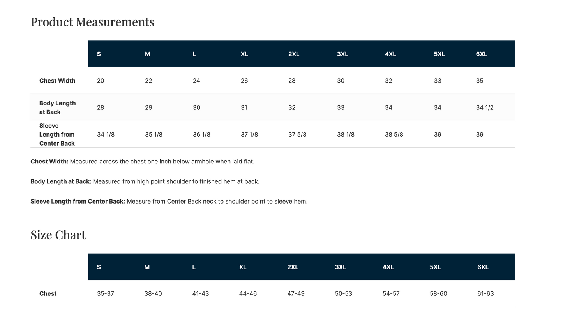
Task: Select the 34 1/2 body length value
Action: [x=485, y=107]
